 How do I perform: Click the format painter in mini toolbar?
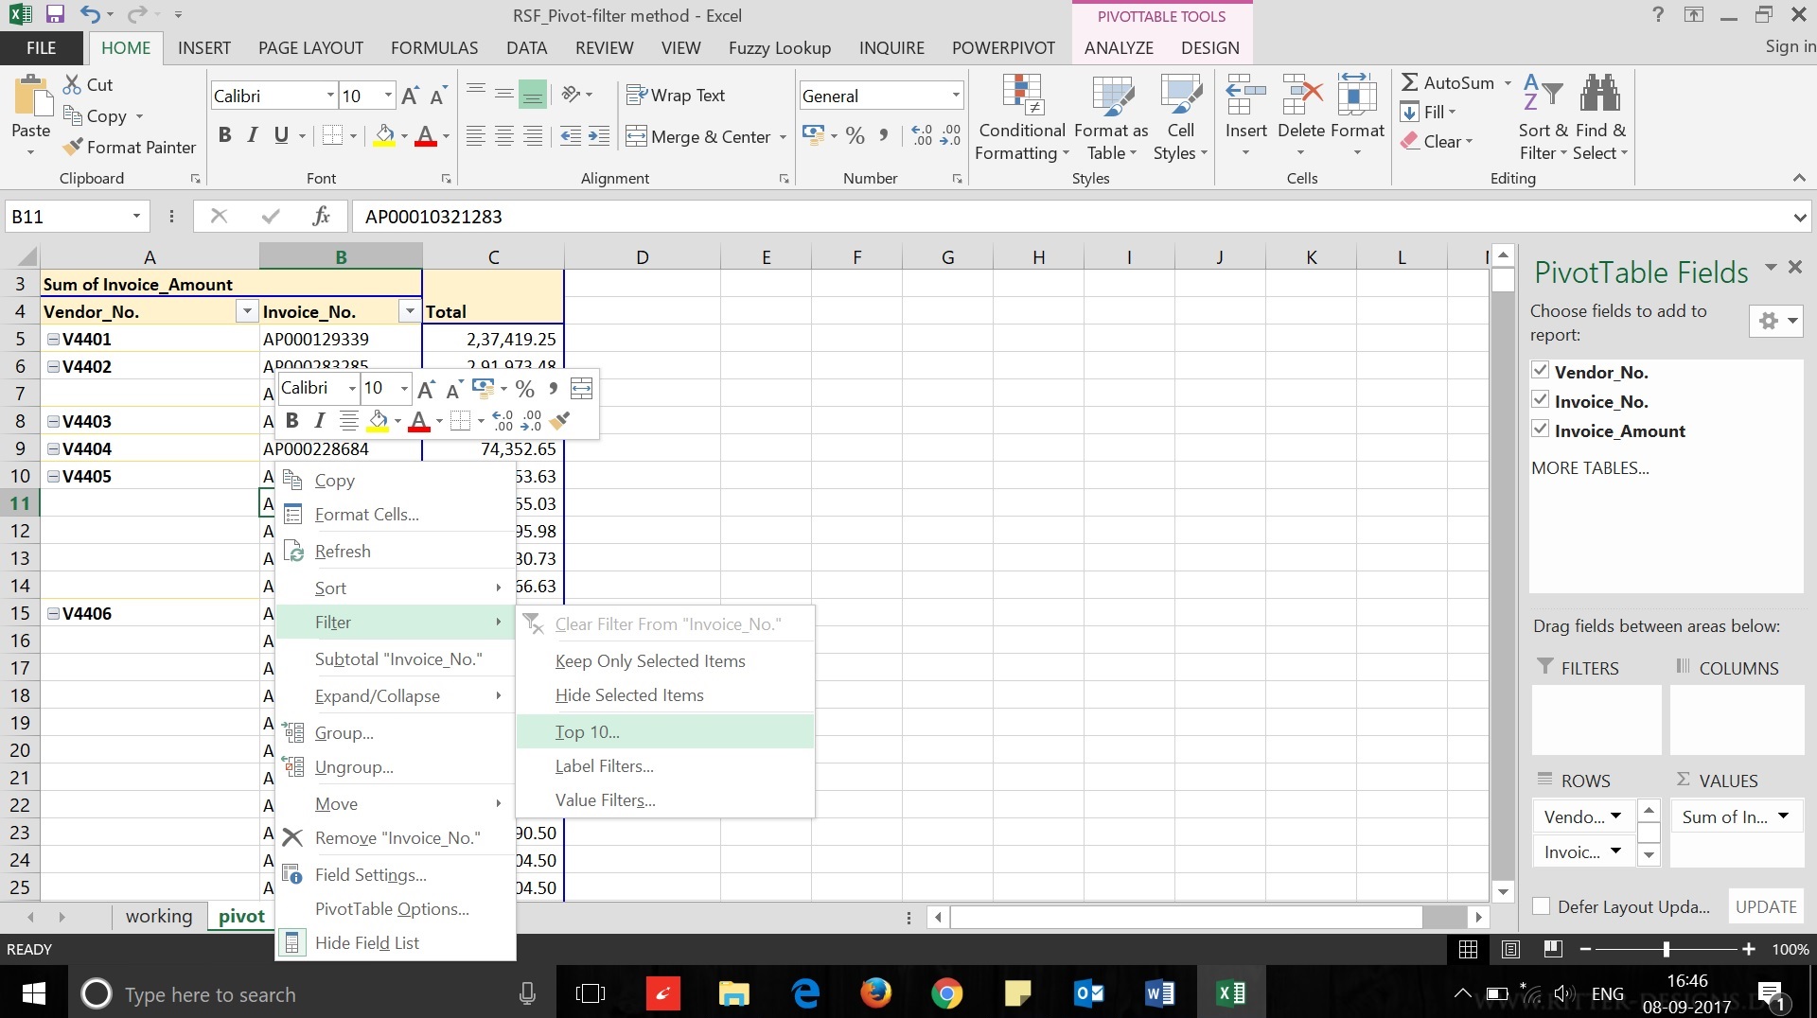(x=560, y=420)
